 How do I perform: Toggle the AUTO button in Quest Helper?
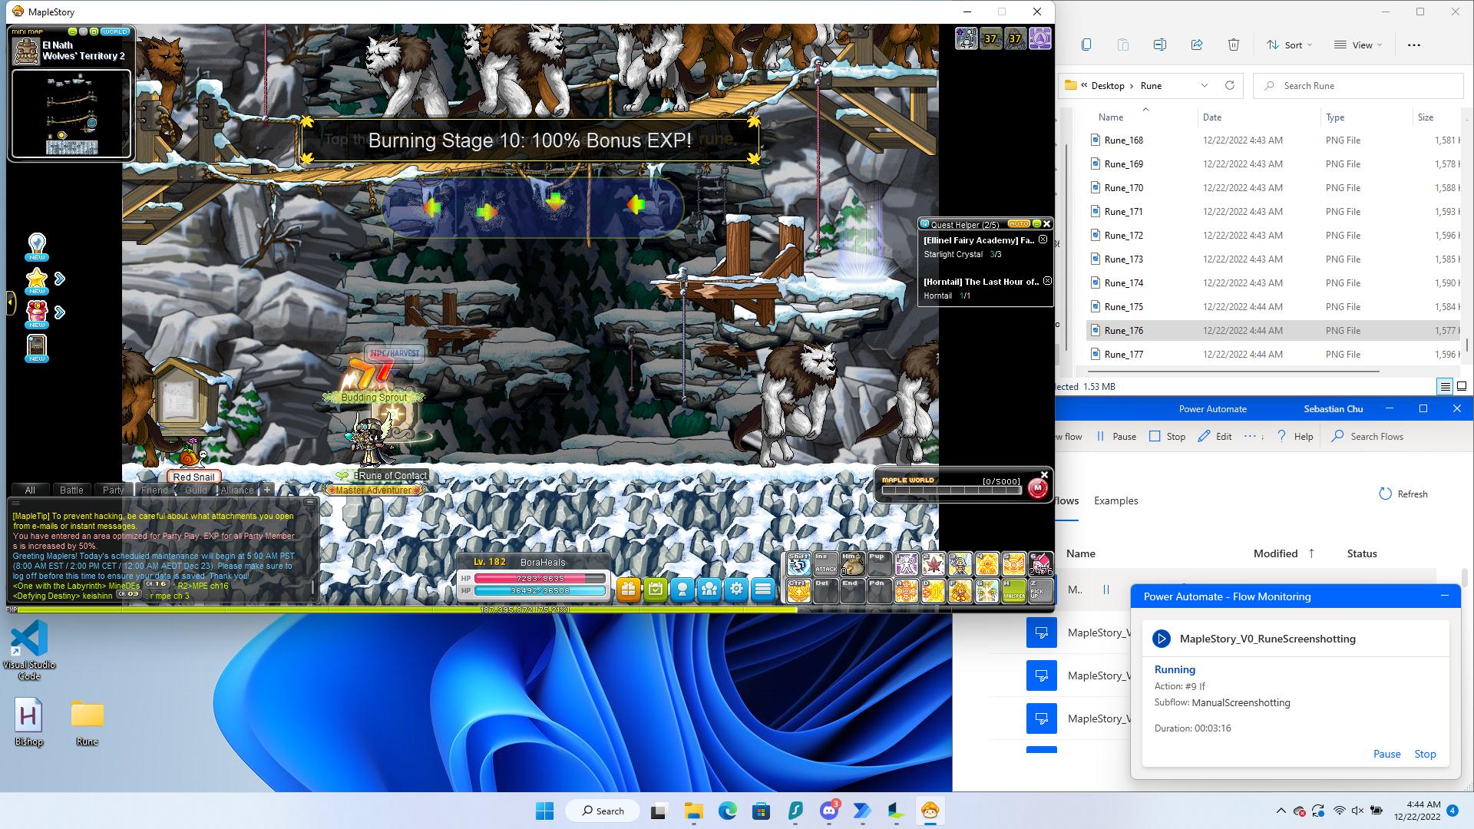(x=1018, y=223)
